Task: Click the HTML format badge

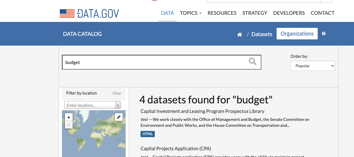Action: pos(148,134)
